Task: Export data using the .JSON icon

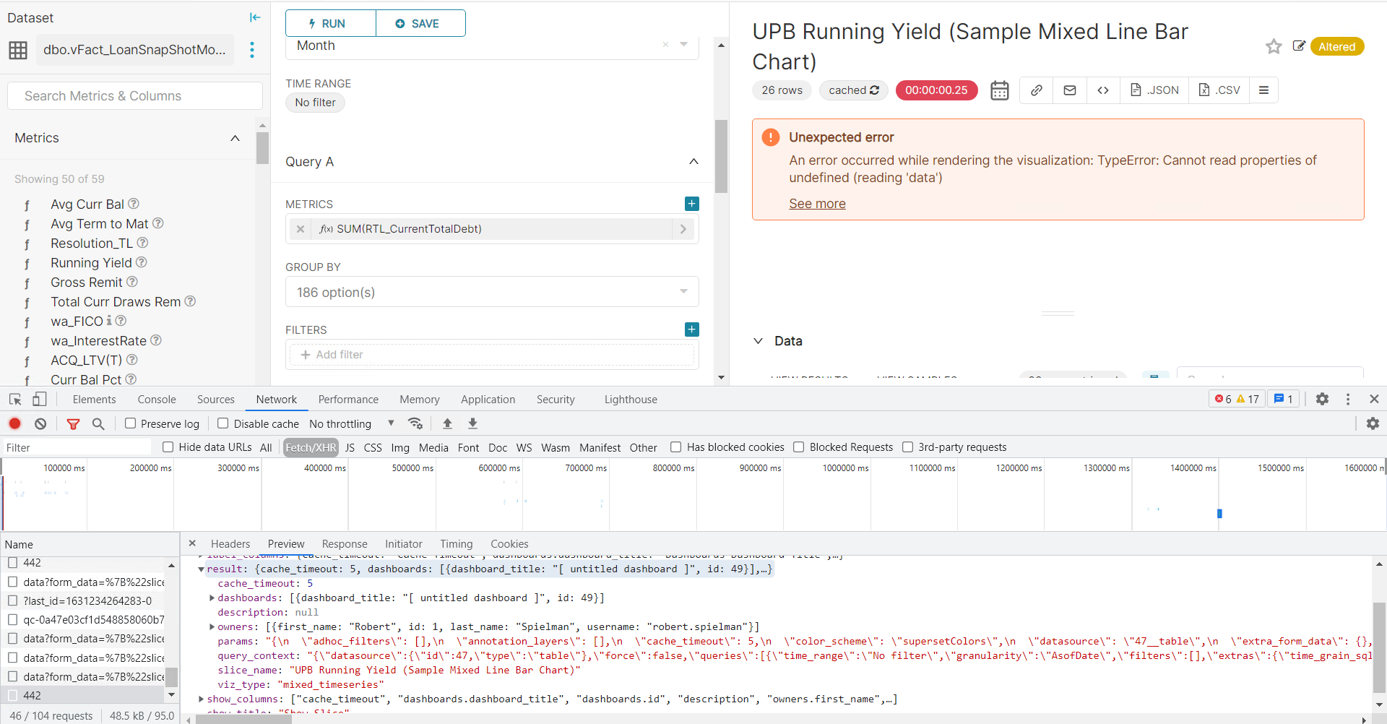Action: point(1154,90)
